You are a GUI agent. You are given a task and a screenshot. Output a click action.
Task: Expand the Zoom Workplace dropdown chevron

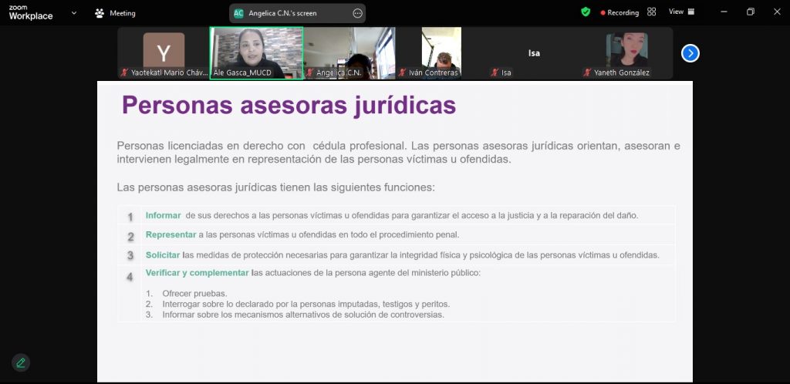73,13
